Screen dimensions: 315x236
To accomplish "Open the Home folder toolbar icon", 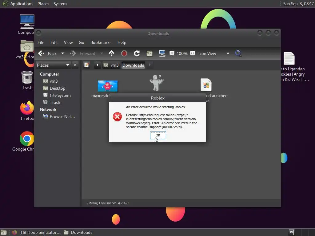I will pos(150,53).
